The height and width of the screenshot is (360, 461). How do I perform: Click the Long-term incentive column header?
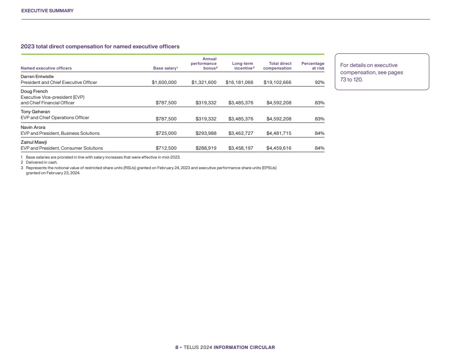pyautogui.click(x=243, y=66)
